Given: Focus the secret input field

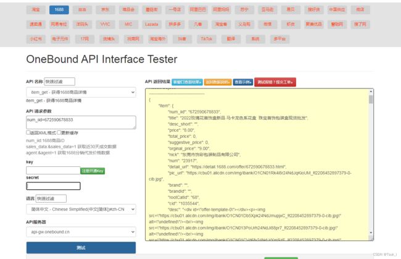Looking at the screenshot, I should pyautogui.click(x=53, y=186).
